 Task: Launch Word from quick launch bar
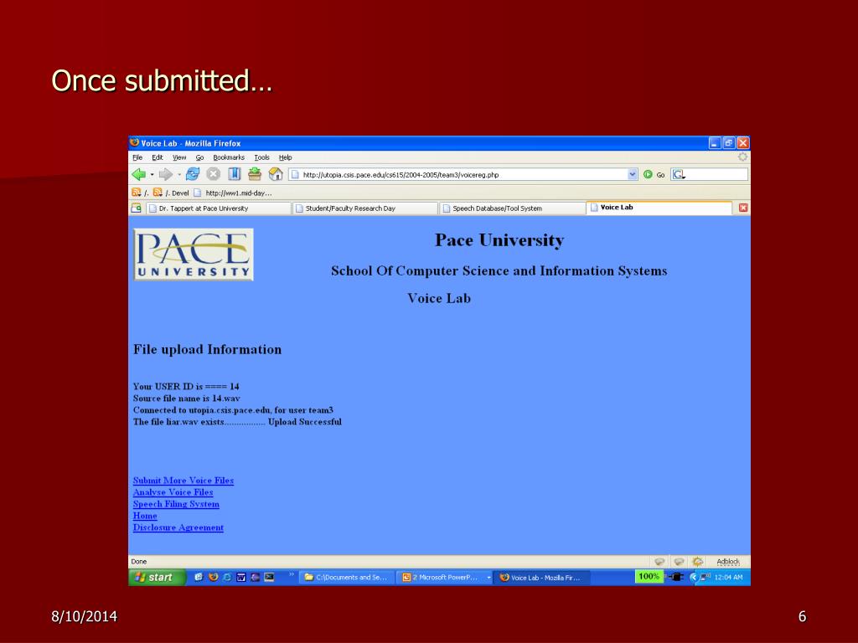tap(240, 577)
